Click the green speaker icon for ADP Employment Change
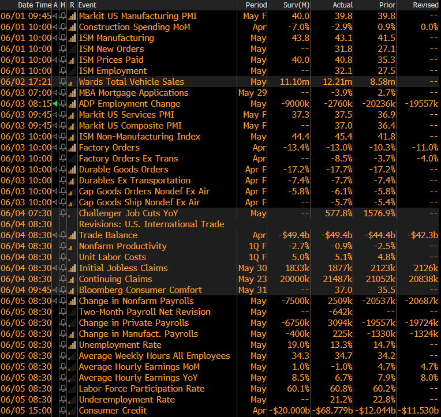 tap(55, 104)
